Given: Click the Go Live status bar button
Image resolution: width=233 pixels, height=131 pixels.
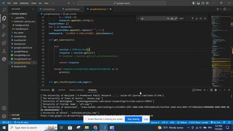Looking at the screenshot, I should (216, 122).
